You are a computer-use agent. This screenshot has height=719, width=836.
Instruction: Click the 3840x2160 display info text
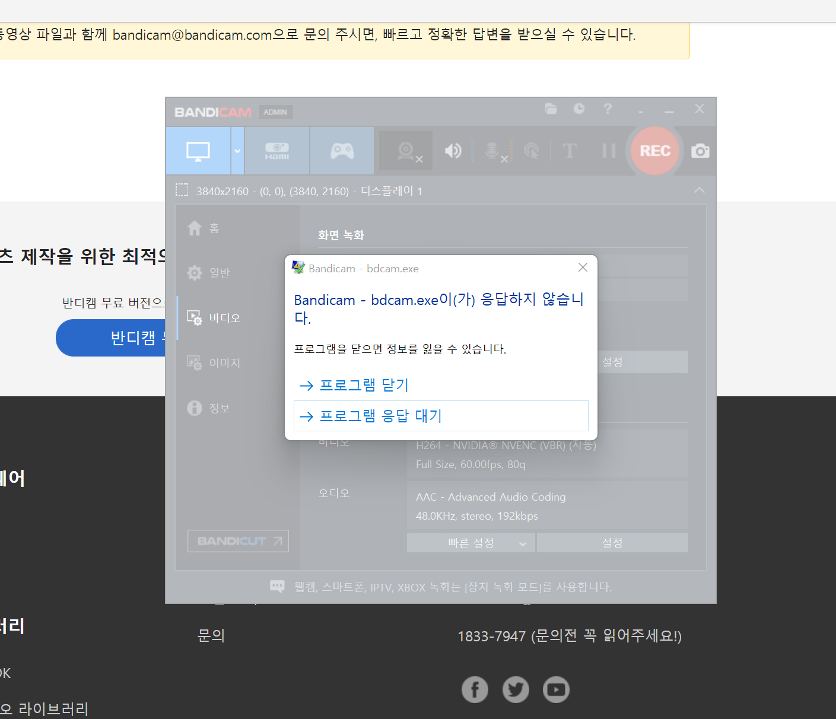tap(309, 191)
